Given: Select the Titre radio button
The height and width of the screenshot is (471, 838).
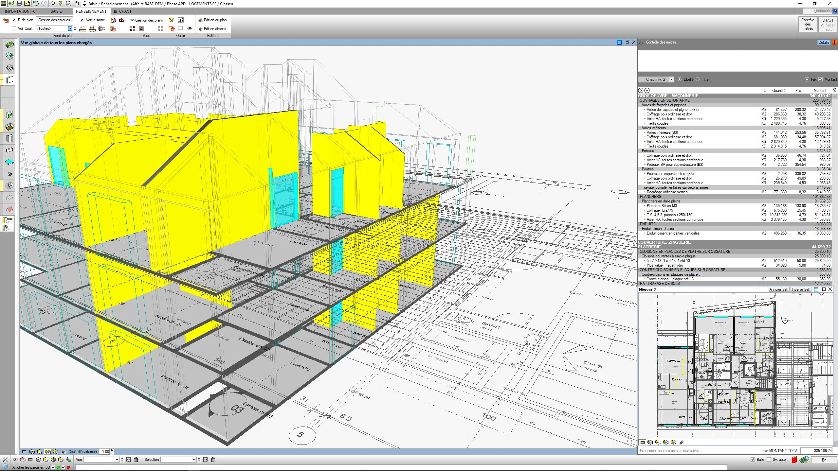Looking at the screenshot, I should tap(698, 79).
